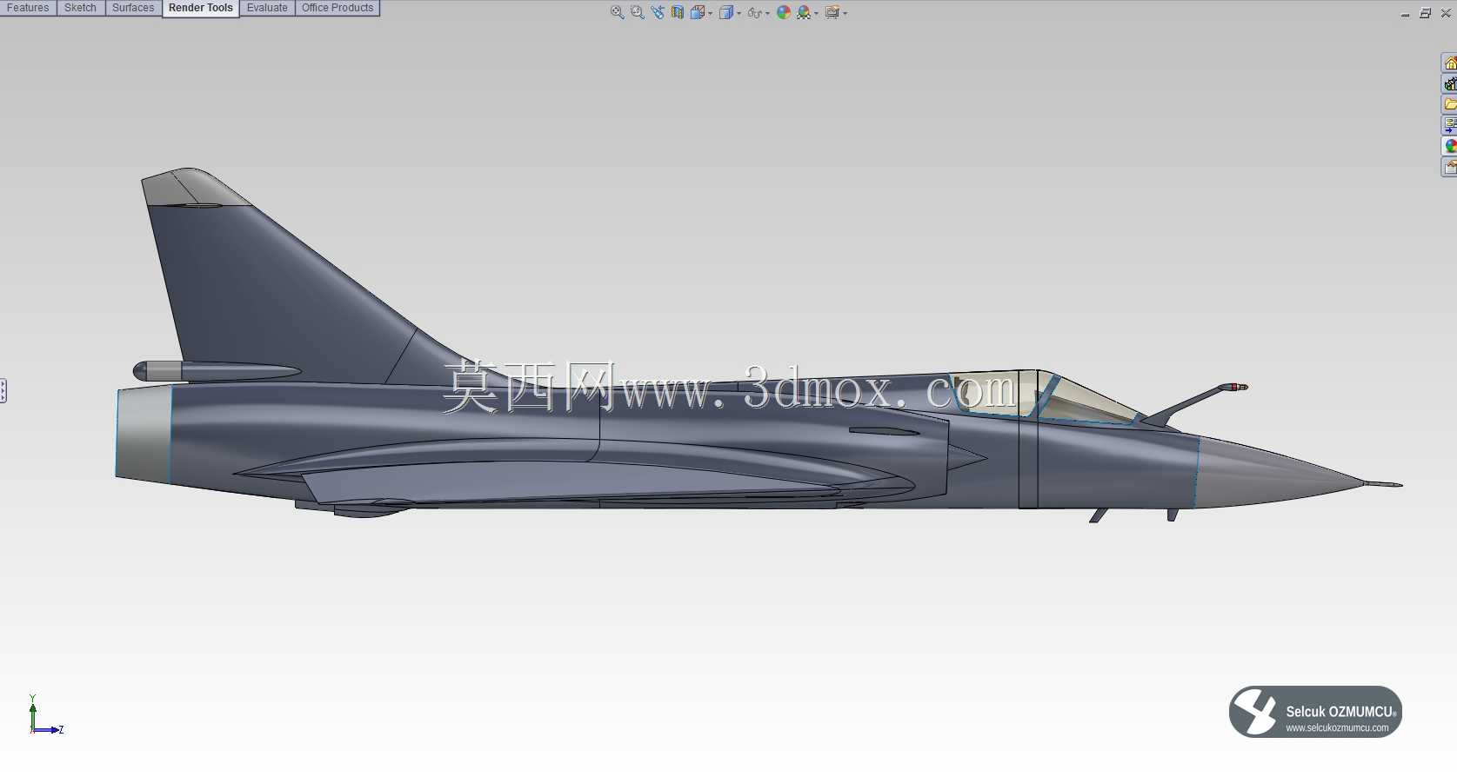The height and width of the screenshot is (777, 1457).
Task: Open Apply Scene dropdown arrow
Action: pos(817,14)
